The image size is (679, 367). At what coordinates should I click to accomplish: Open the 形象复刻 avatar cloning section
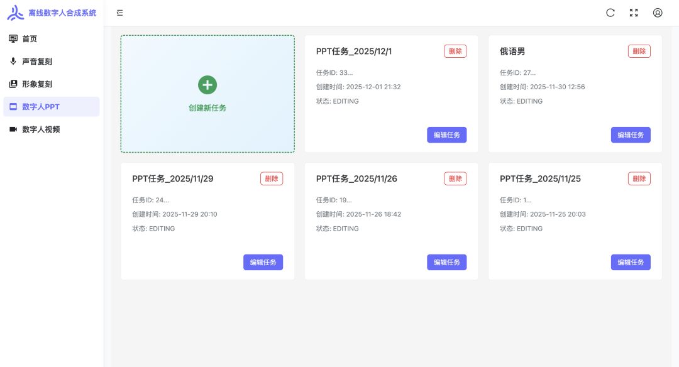coord(35,84)
